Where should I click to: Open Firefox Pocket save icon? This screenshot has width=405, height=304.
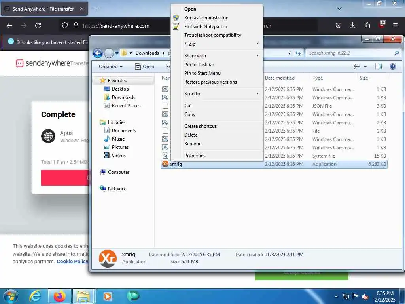tap(339, 25)
